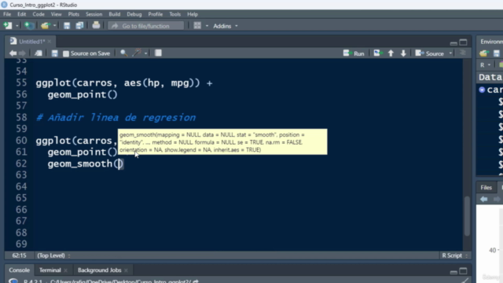Click the Re-run previous code icon

[x=378, y=53]
